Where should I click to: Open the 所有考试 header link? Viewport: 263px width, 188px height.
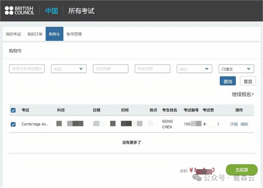pyautogui.click(x=81, y=11)
